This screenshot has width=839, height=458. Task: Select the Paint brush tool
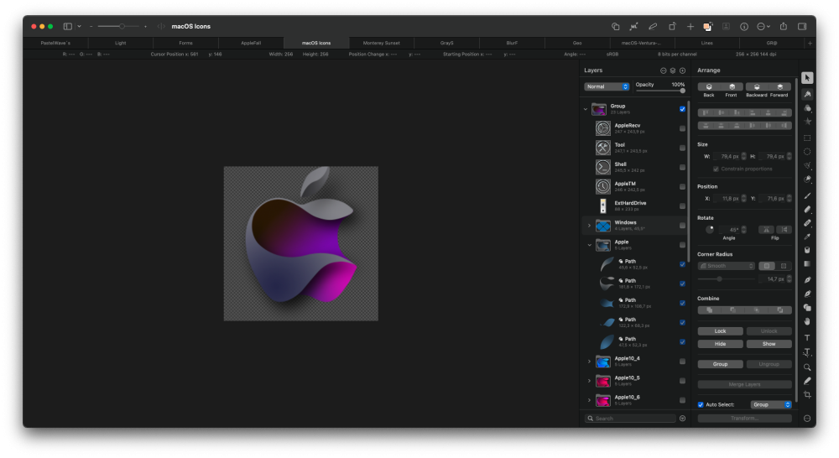pos(807,195)
